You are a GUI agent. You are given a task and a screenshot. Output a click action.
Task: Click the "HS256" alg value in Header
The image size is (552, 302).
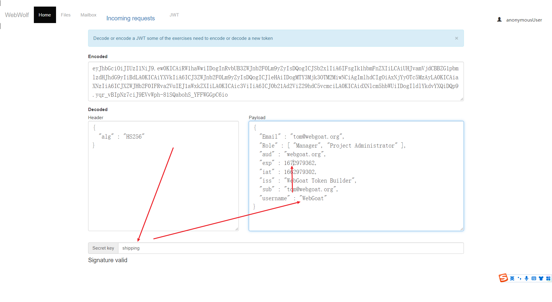134,137
